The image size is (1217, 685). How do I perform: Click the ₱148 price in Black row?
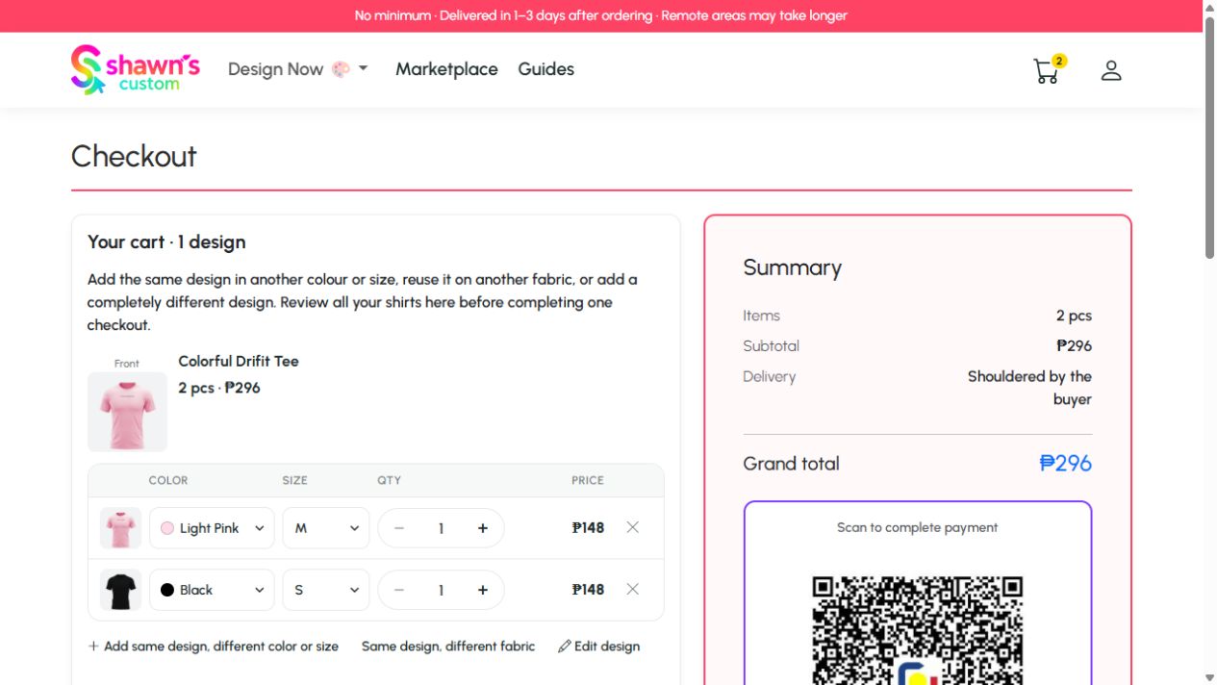pyautogui.click(x=588, y=589)
